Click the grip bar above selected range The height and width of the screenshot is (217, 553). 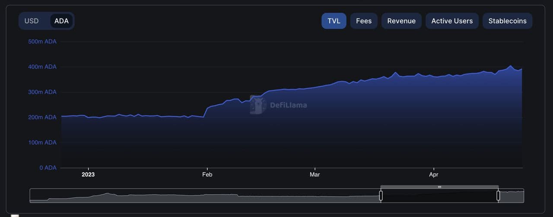point(439,187)
